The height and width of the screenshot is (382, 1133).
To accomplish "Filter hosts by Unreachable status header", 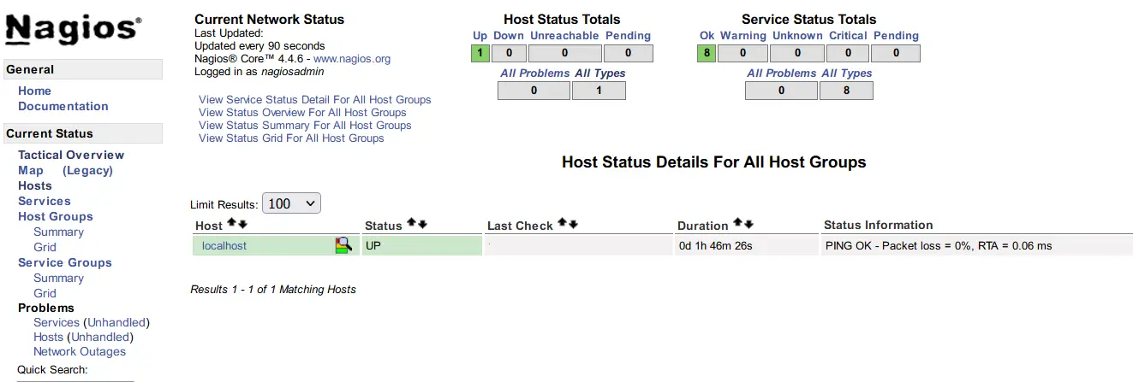I will point(564,36).
